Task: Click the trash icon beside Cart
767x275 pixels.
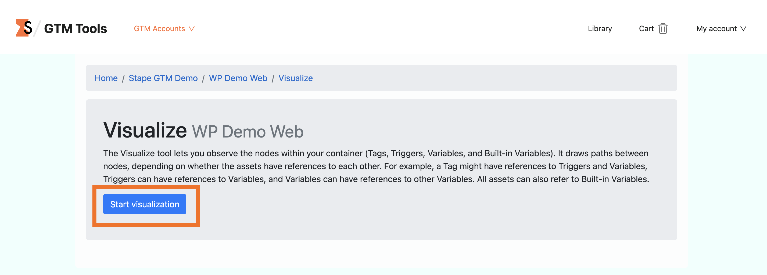Action: click(x=662, y=28)
